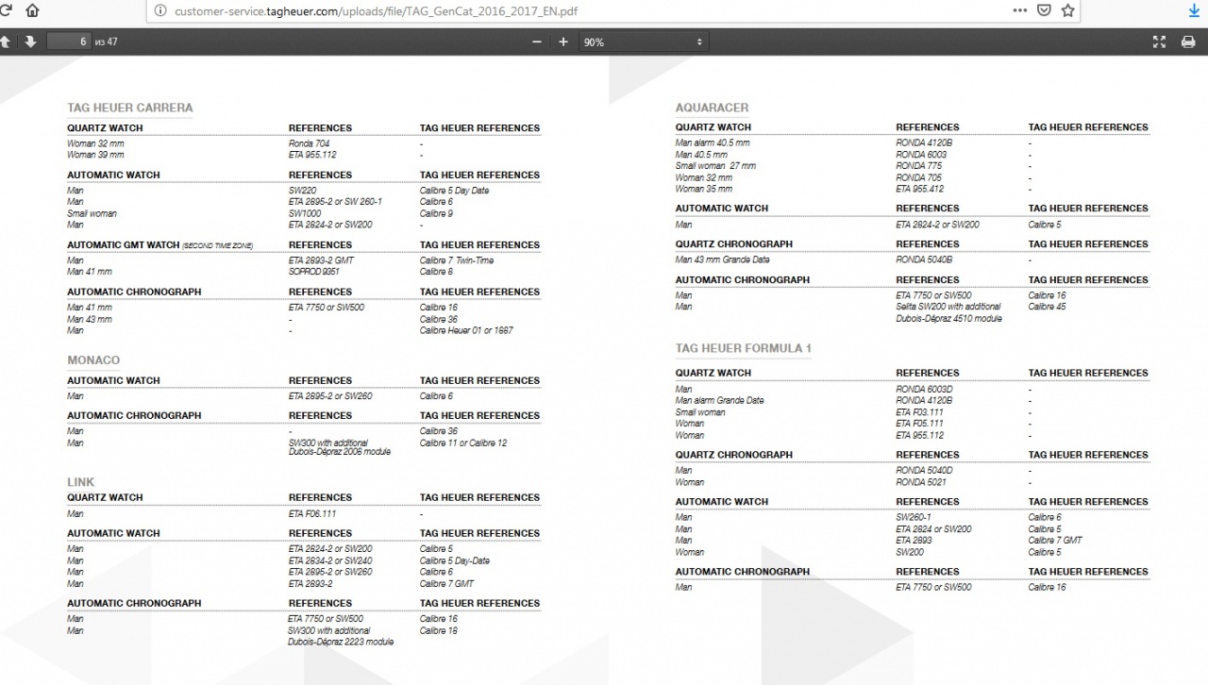Reload the page with the refresh icon
The image size is (1208, 685).
(4, 11)
